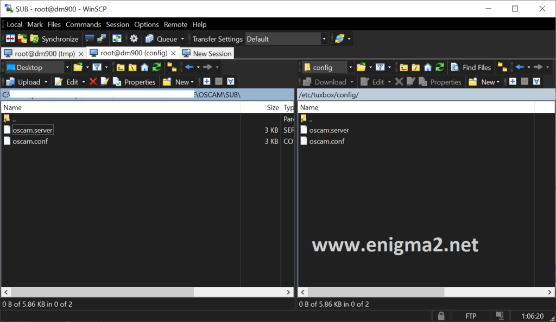
Task: Click the remote panel home directory icon
Action: (427, 68)
